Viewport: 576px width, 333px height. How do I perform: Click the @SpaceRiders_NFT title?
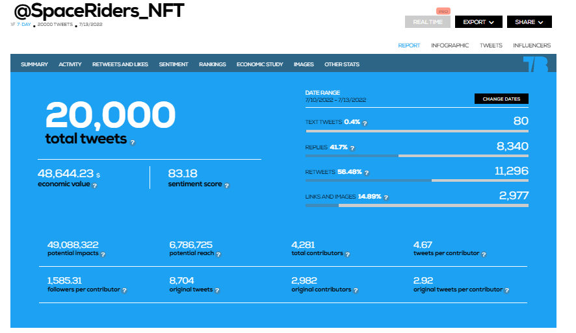click(x=99, y=10)
